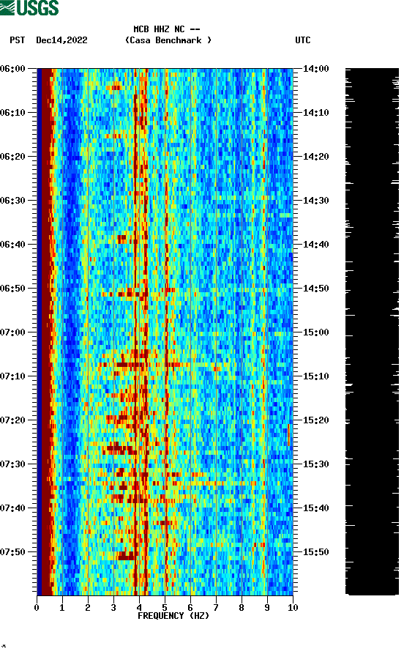This screenshot has height=654, width=404.
Task: Click the 15:50 UTC time label
Action: click(x=316, y=551)
